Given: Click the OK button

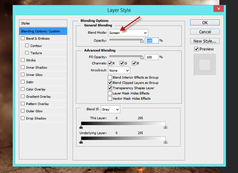Looking at the screenshot, I should pyautogui.click(x=205, y=22).
